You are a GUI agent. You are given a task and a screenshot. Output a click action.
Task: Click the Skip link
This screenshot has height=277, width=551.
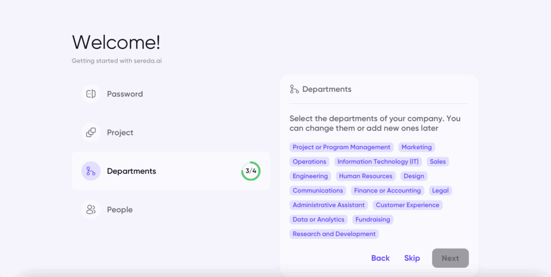pyautogui.click(x=412, y=258)
